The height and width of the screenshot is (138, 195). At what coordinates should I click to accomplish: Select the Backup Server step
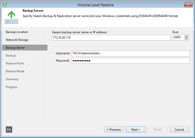point(25,48)
